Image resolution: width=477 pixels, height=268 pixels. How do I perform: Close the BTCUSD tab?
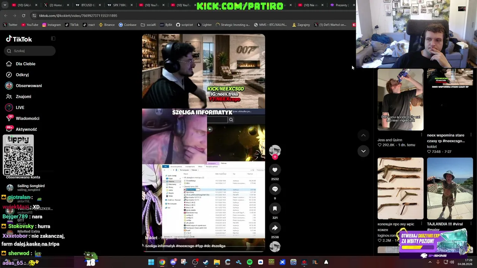(100, 5)
